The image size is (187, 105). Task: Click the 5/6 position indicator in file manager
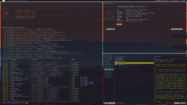pos(183,103)
